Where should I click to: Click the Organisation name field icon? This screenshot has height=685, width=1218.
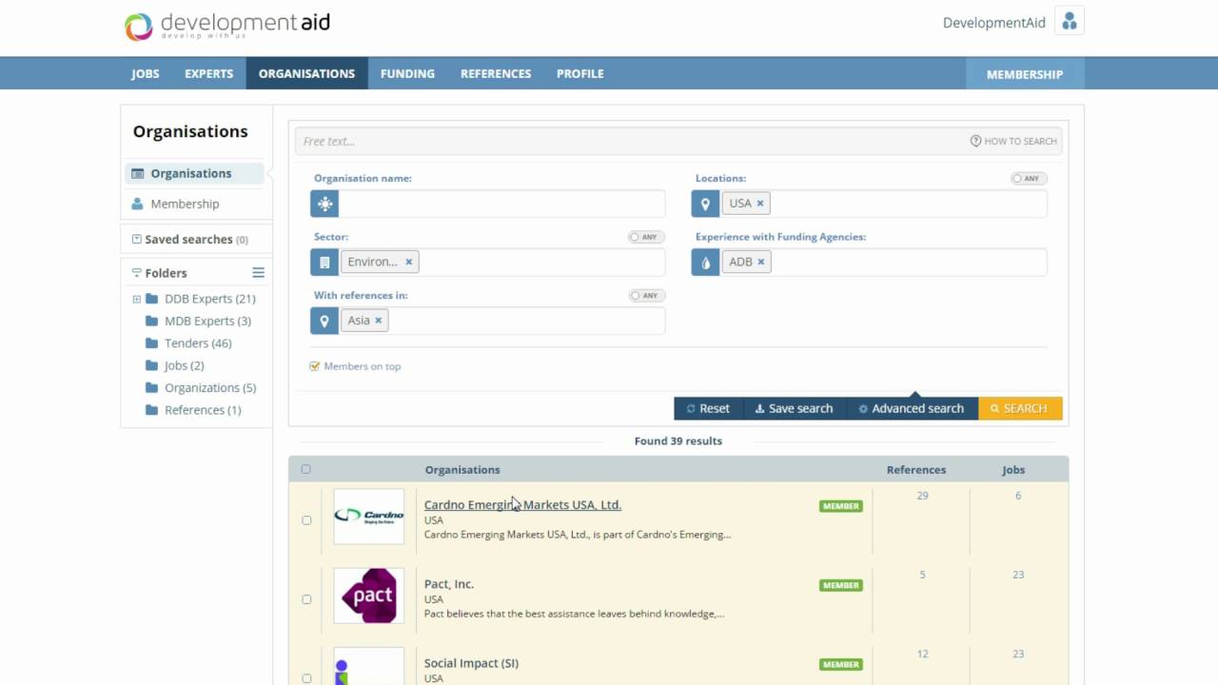pos(324,204)
